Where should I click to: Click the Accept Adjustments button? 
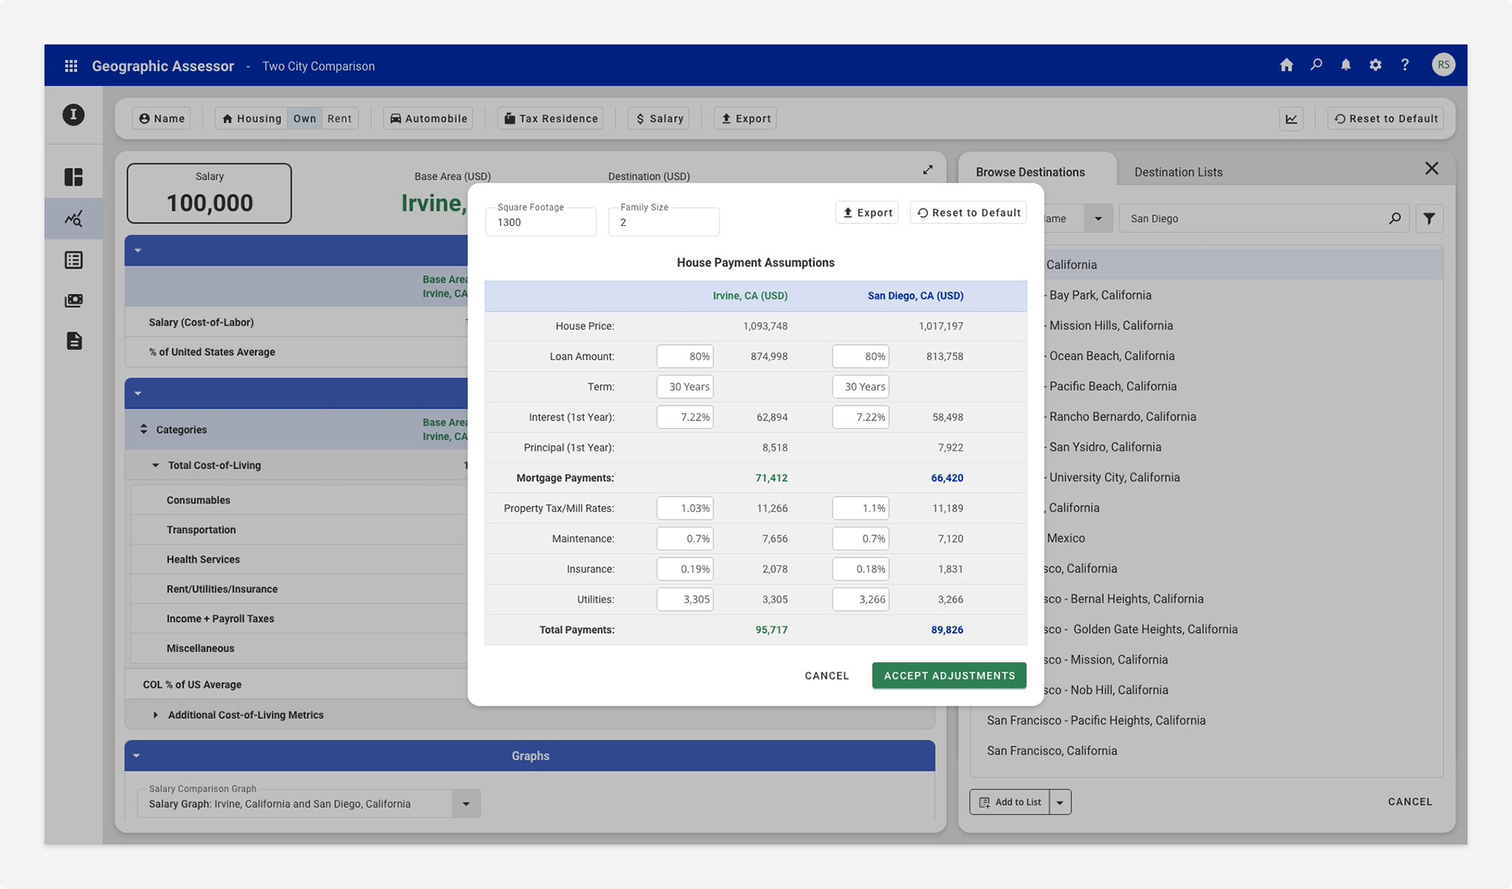tap(949, 676)
